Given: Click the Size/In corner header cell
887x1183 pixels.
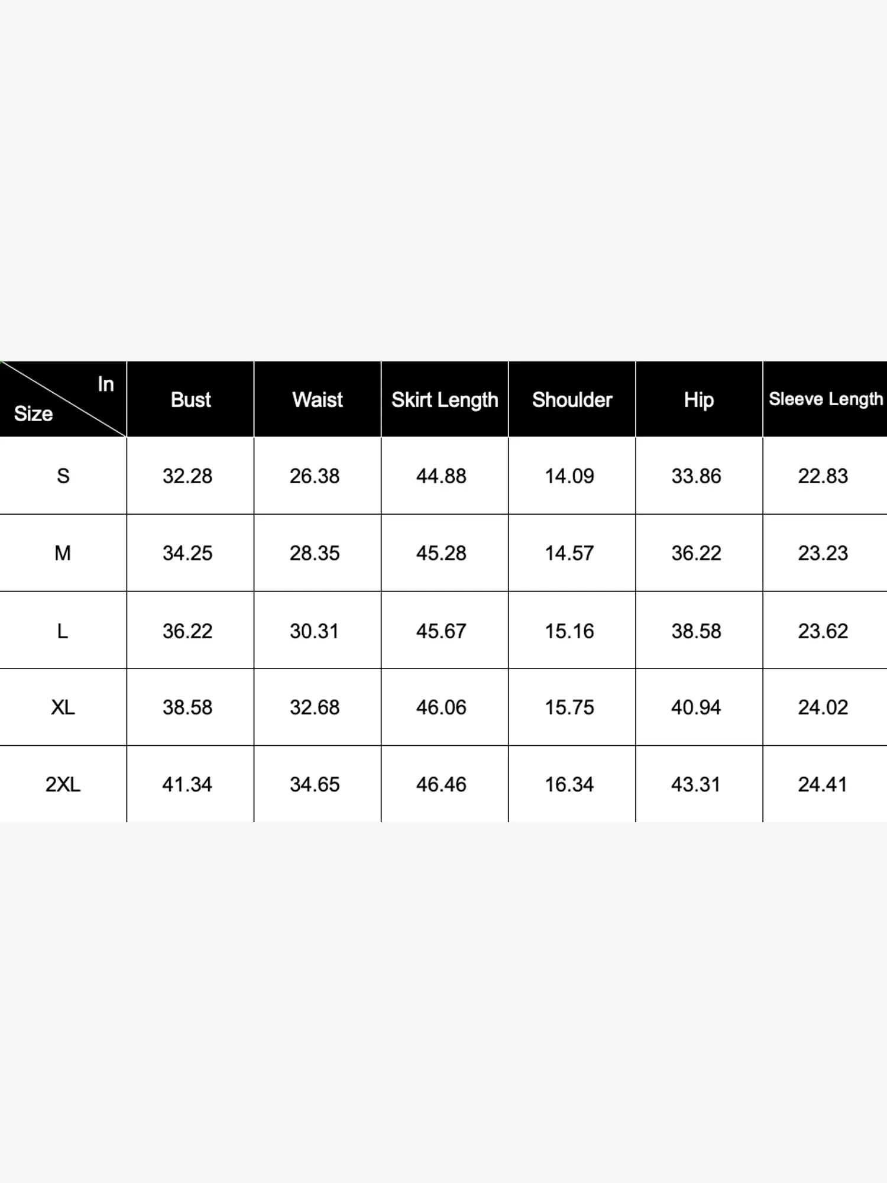Looking at the screenshot, I should (x=63, y=399).
